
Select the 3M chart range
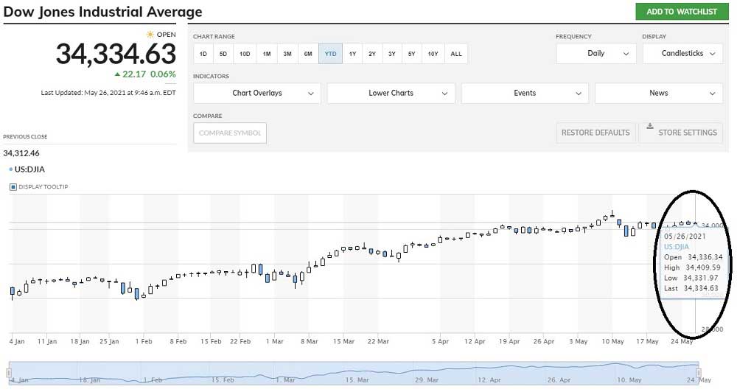click(x=287, y=54)
